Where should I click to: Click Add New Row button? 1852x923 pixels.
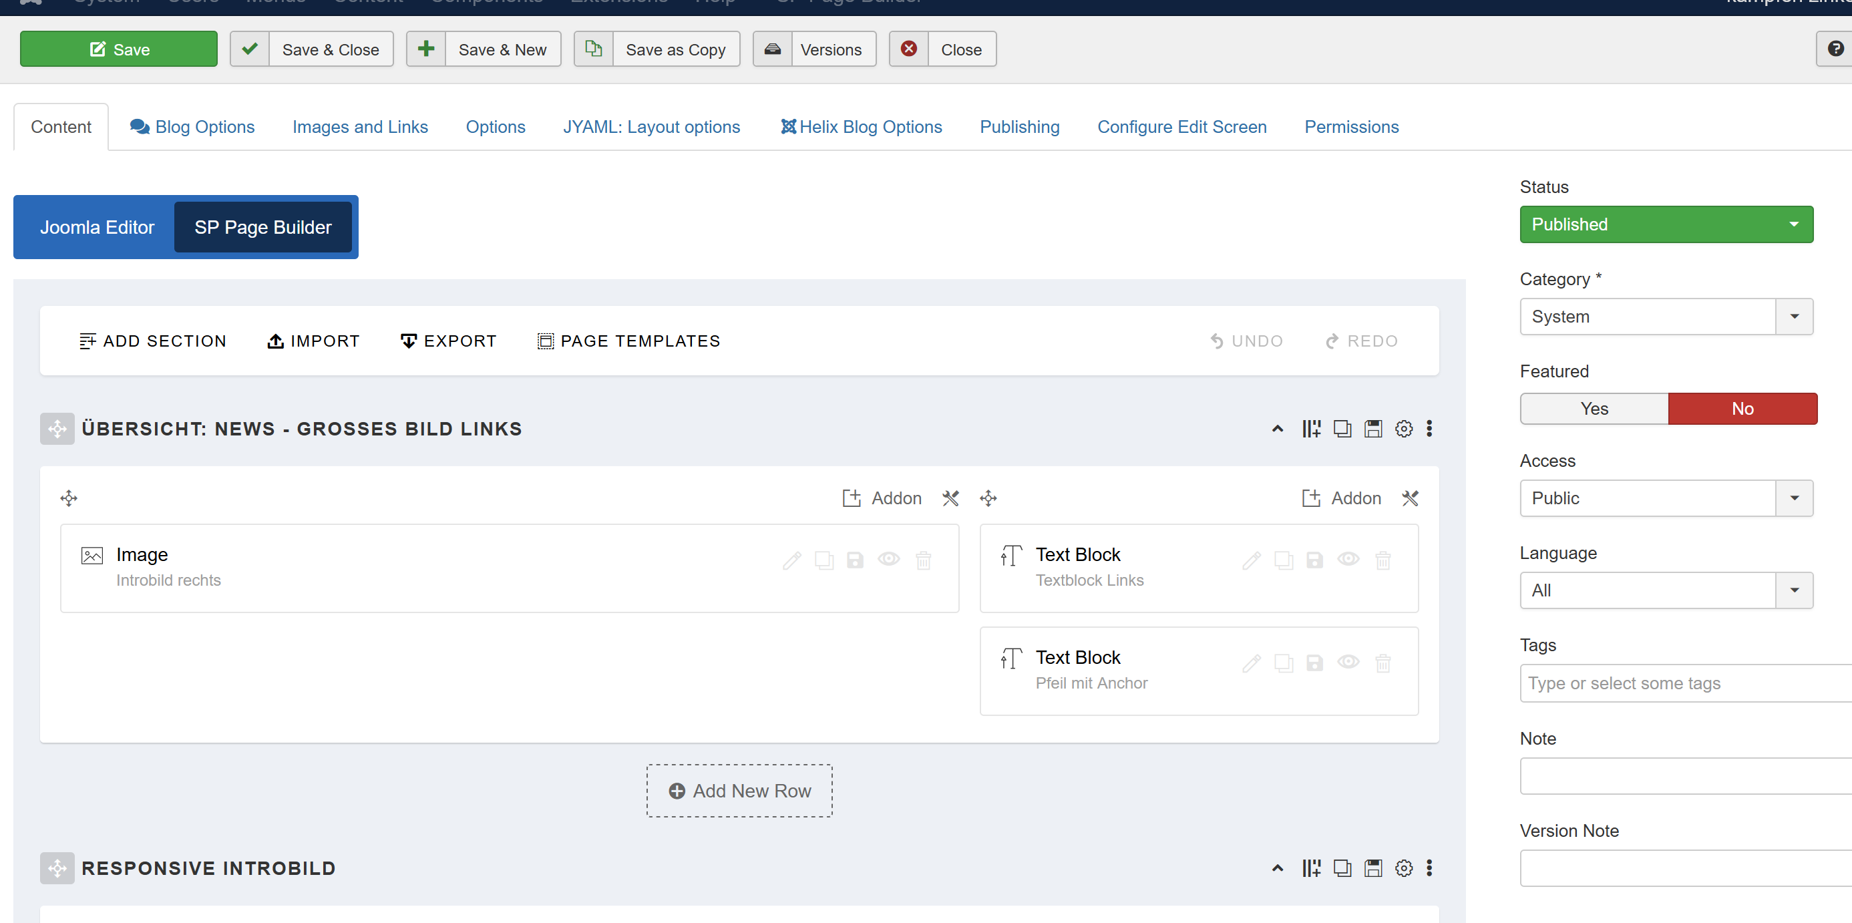(x=739, y=791)
